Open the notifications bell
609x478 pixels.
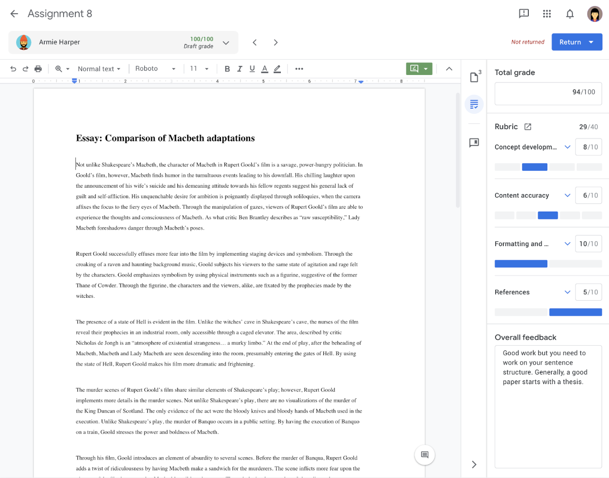coord(570,14)
